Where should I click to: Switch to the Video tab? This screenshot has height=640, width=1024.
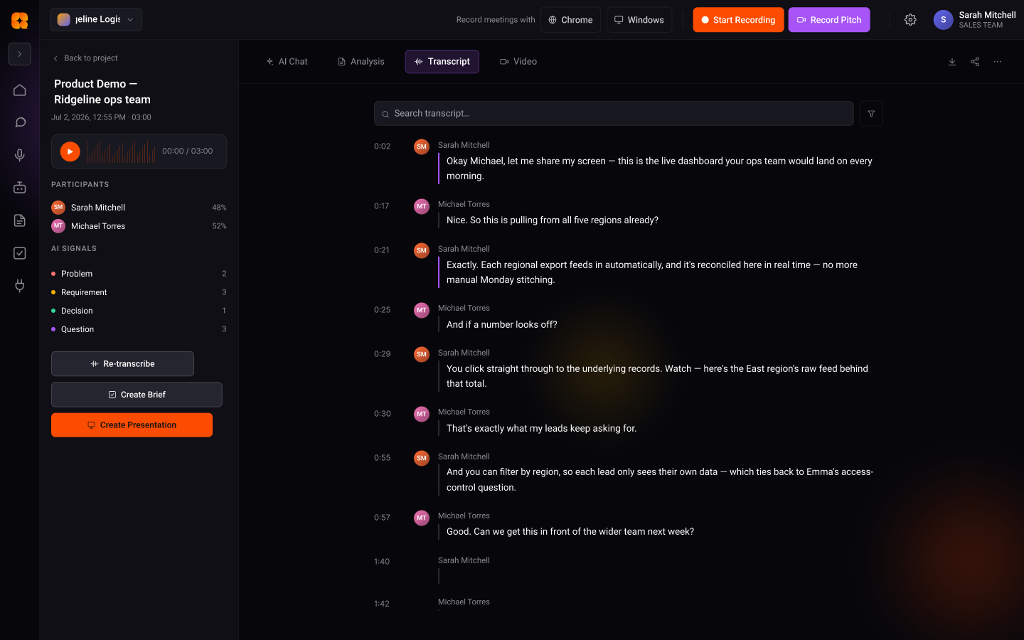click(518, 62)
